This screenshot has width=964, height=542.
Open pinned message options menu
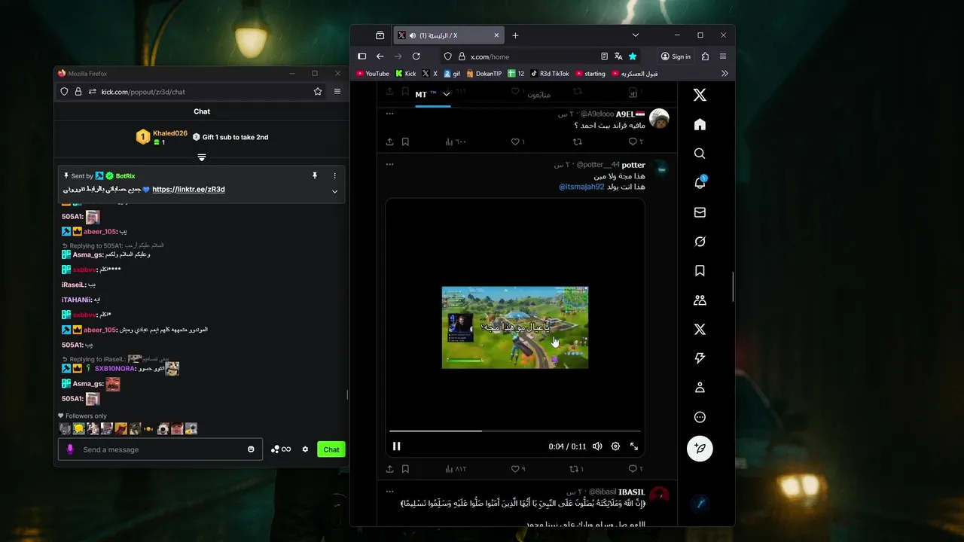click(335, 175)
